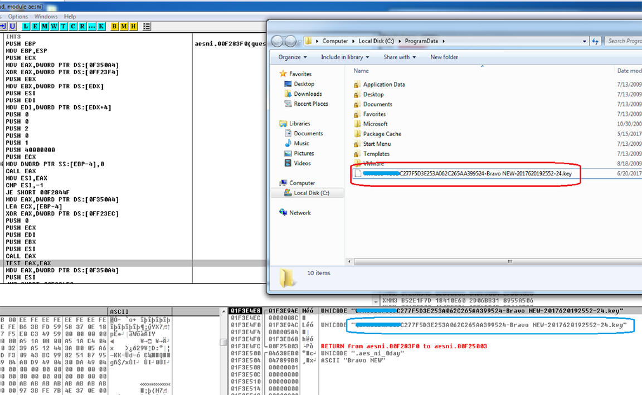
Task: Select the Desktop folder in file list
Action: coord(373,95)
